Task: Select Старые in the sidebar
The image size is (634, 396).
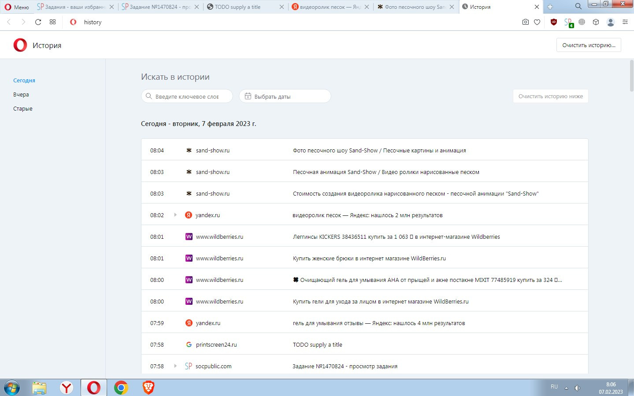Action: [x=23, y=108]
